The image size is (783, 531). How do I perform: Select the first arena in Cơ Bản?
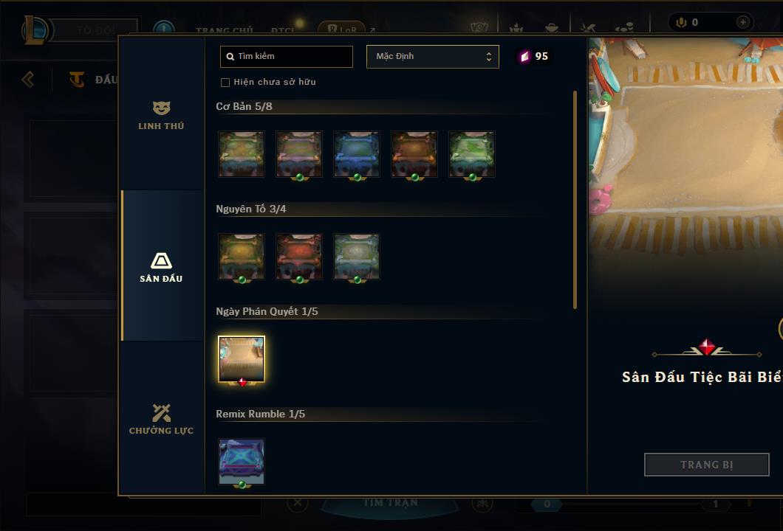click(242, 154)
